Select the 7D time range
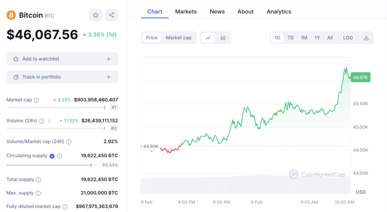Image resolution: width=387 pixels, height=212 pixels. tap(290, 38)
